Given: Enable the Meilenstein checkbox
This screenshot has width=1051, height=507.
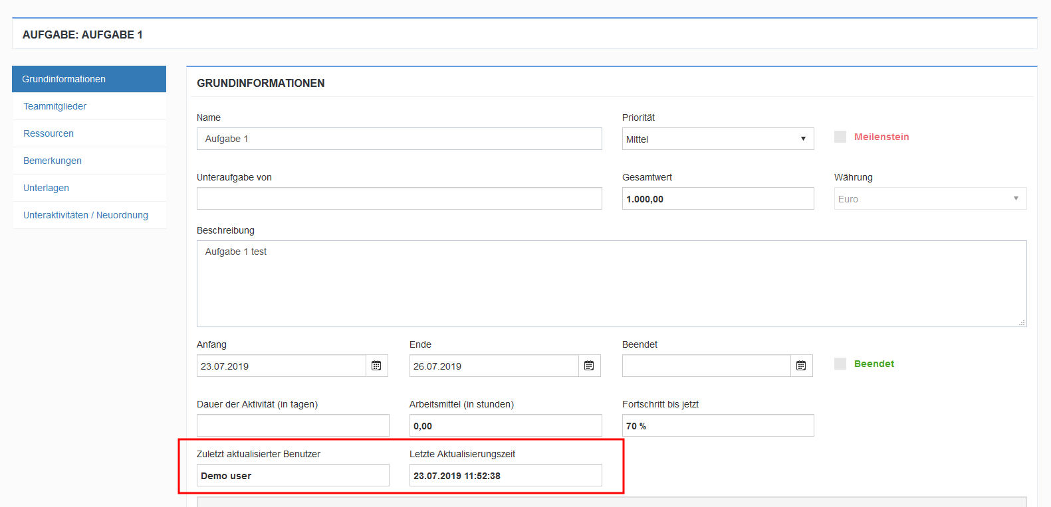Looking at the screenshot, I should (x=840, y=137).
